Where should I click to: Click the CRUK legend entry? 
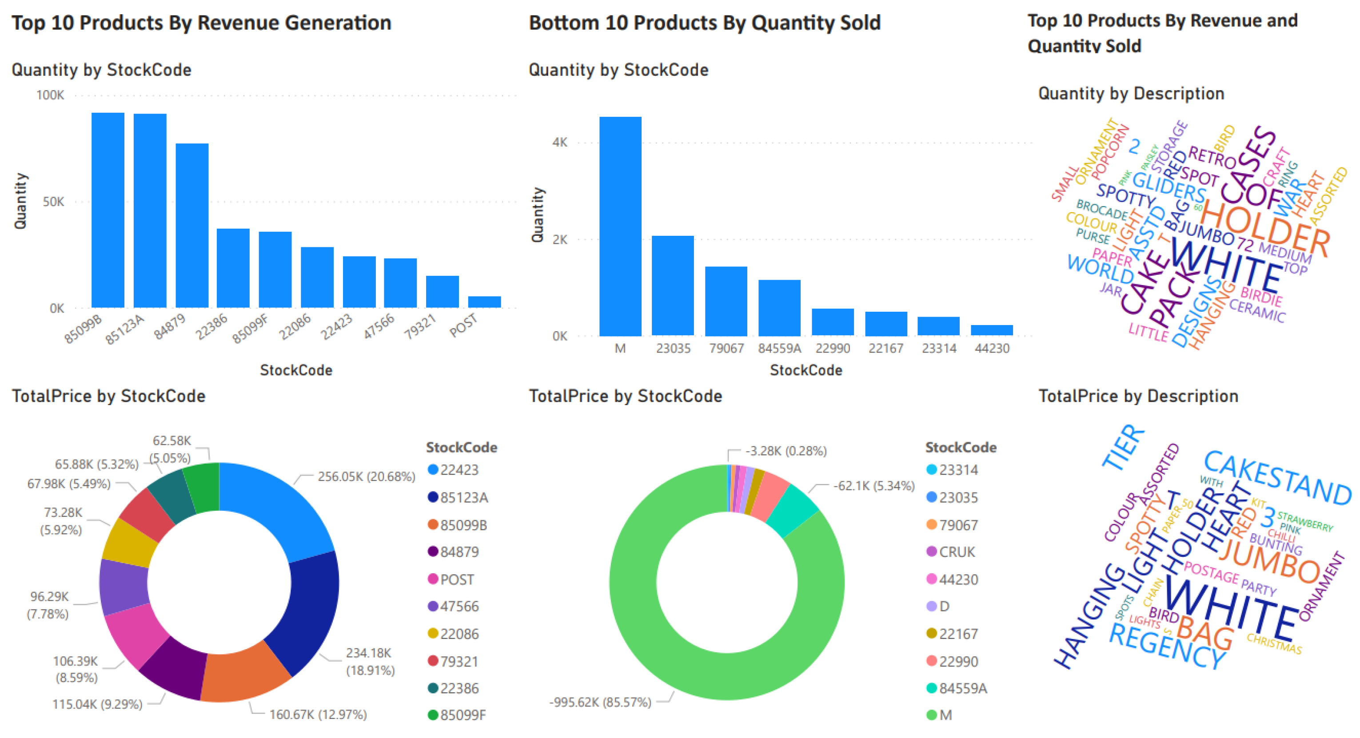956,552
